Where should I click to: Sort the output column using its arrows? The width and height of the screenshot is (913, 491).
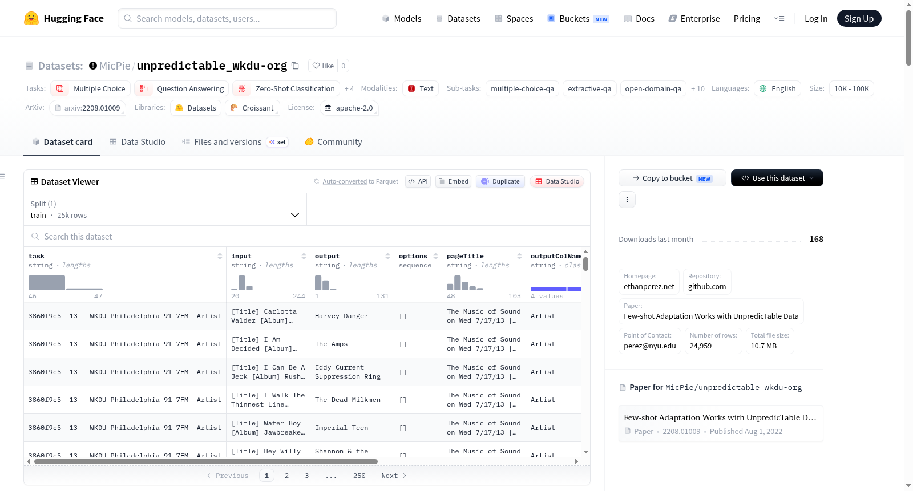(387, 256)
